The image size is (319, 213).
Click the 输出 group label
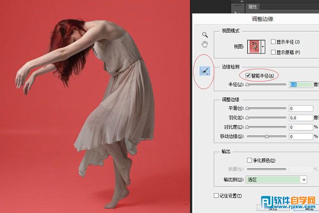[226, 151]
